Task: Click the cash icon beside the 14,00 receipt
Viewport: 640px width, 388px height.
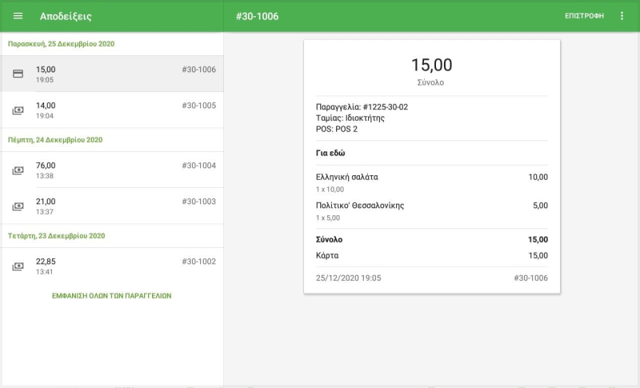Action: 18,110
